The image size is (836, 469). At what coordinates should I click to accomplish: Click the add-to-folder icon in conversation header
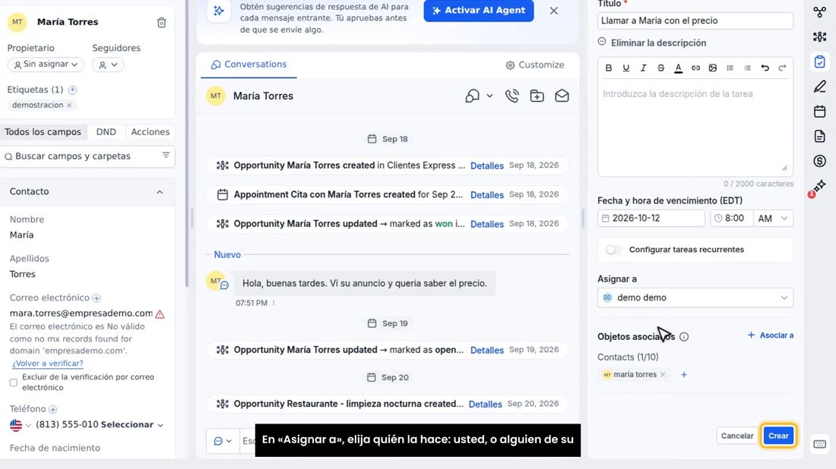click(537, 96)
